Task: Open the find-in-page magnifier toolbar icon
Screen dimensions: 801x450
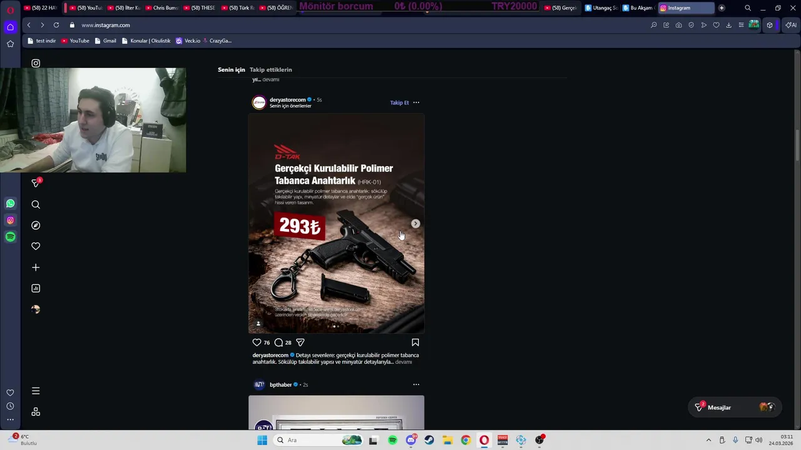Action: (654, 25)
